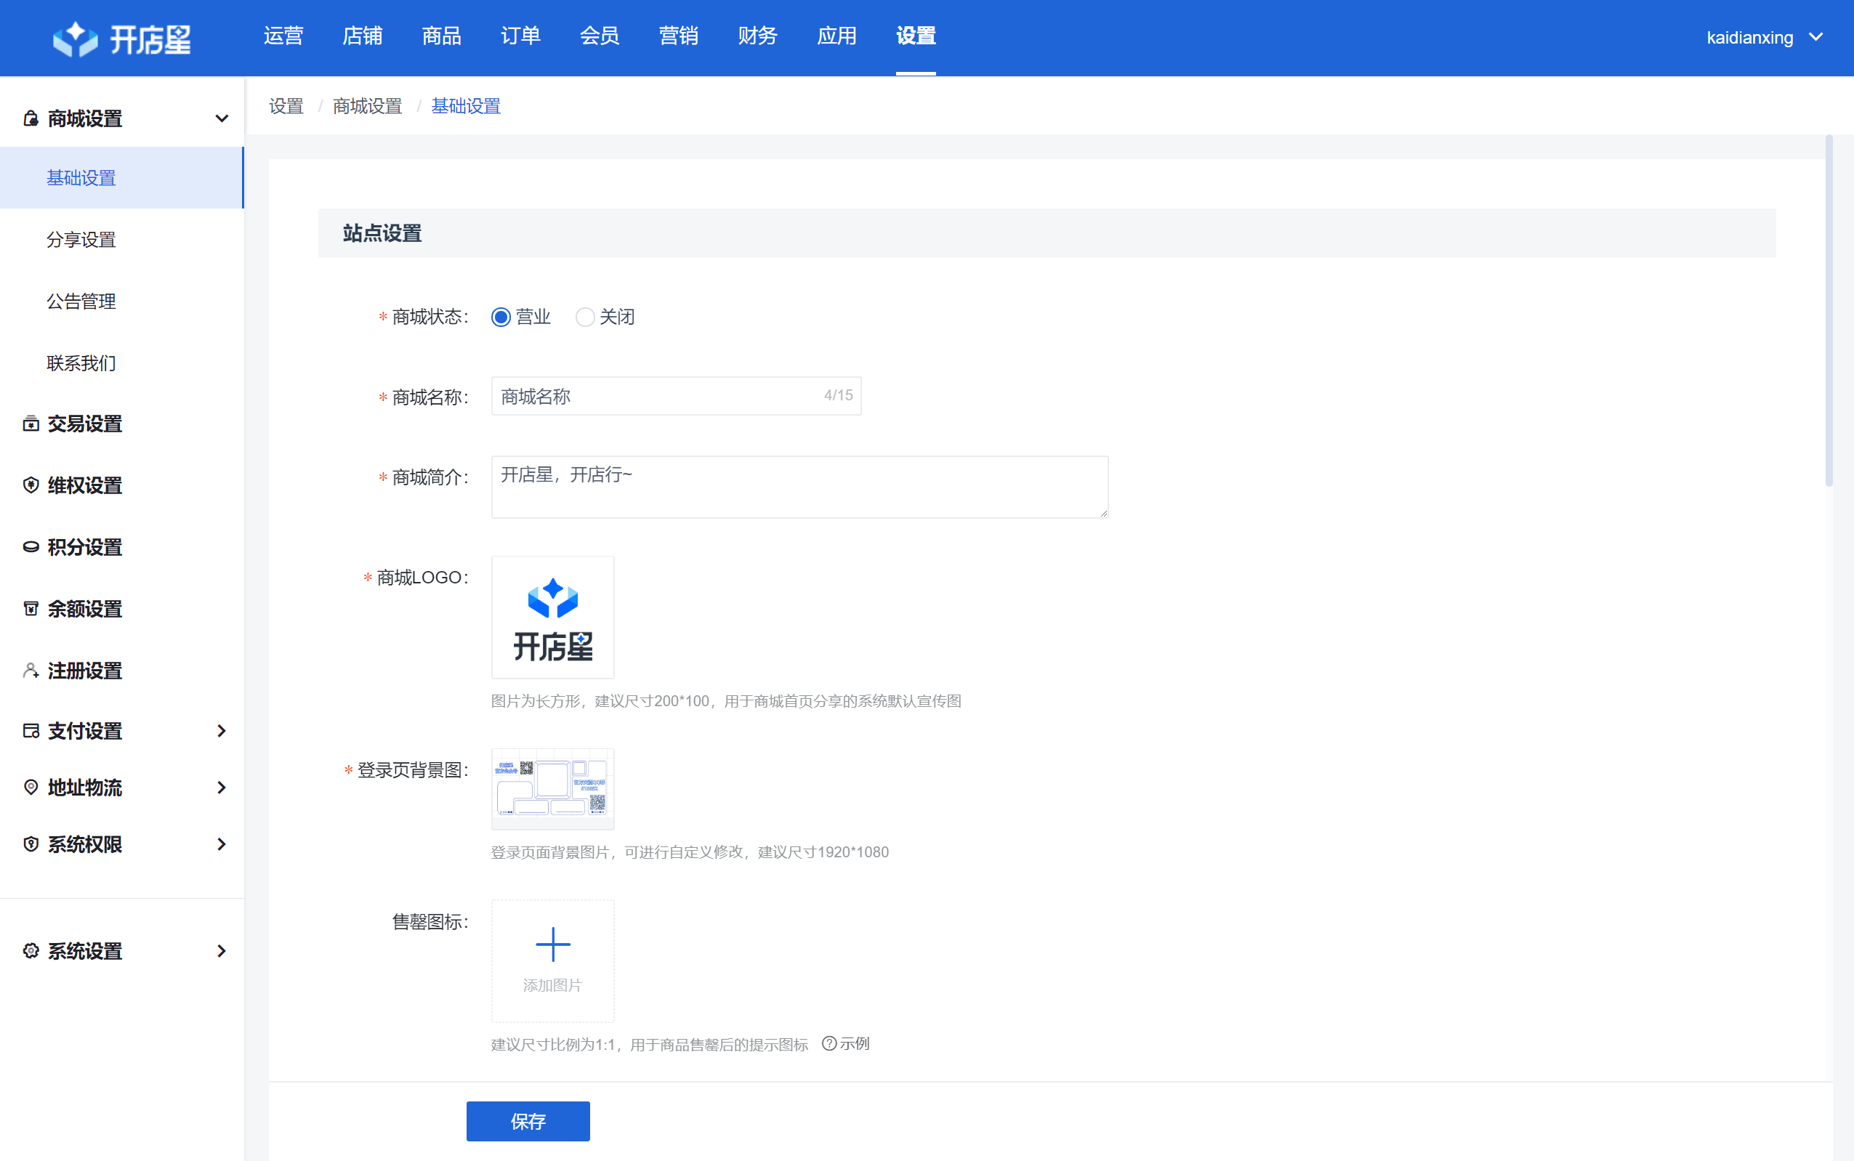This screenshot has height=1161, width=1854.
Task: Switch to the 营销 top menu
Action: tap(678, 36)
